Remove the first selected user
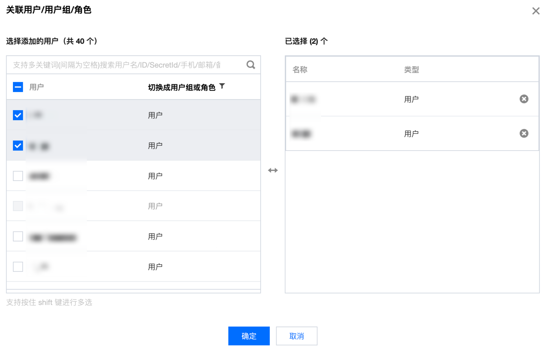The width and height of the screenshot is (542, 348). pos(524,99)
